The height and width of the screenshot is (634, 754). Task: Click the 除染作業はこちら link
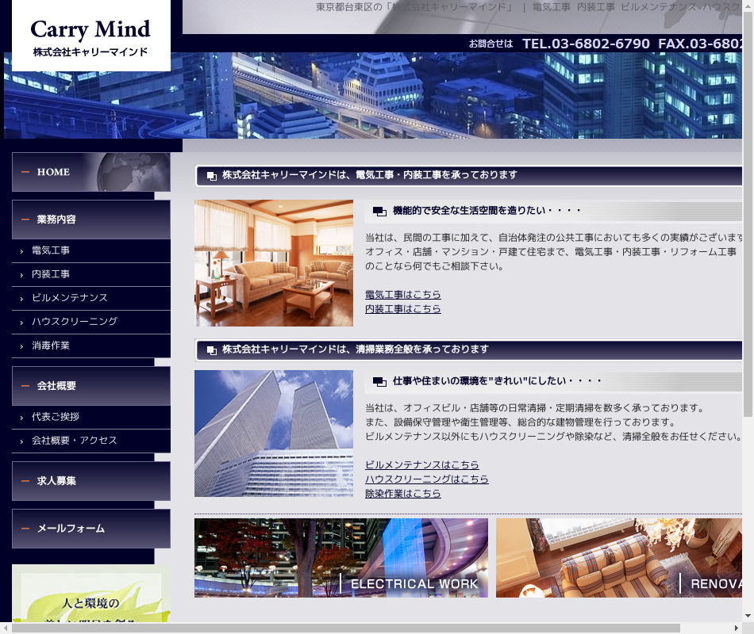tap(402, 494)
